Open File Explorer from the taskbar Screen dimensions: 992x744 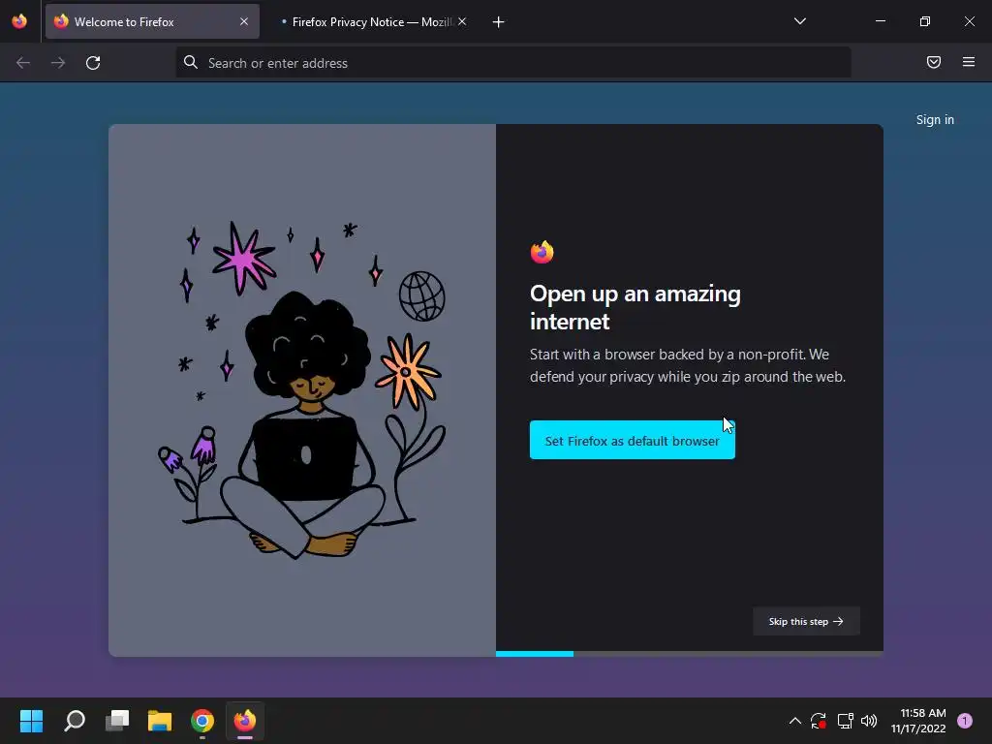tap(160, 721)
